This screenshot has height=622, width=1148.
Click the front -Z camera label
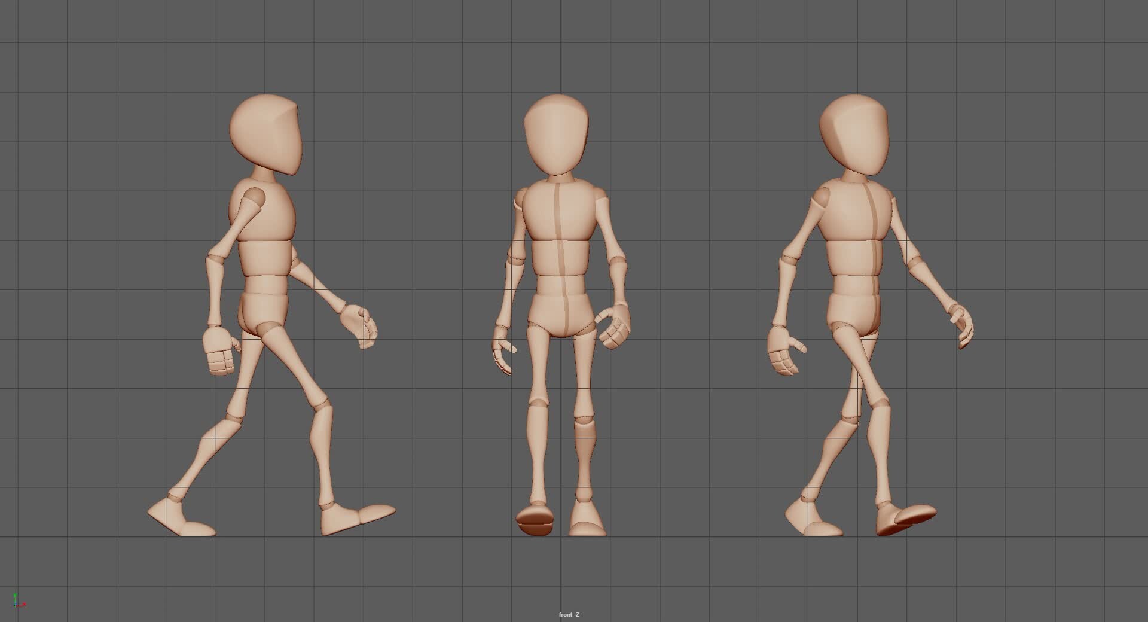coord(569,614)
